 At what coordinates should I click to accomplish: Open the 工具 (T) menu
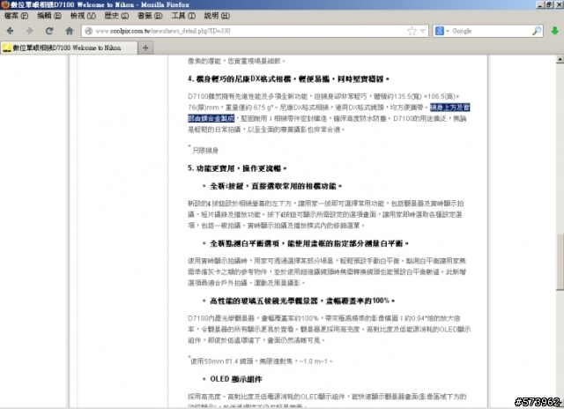coord(183,16)
